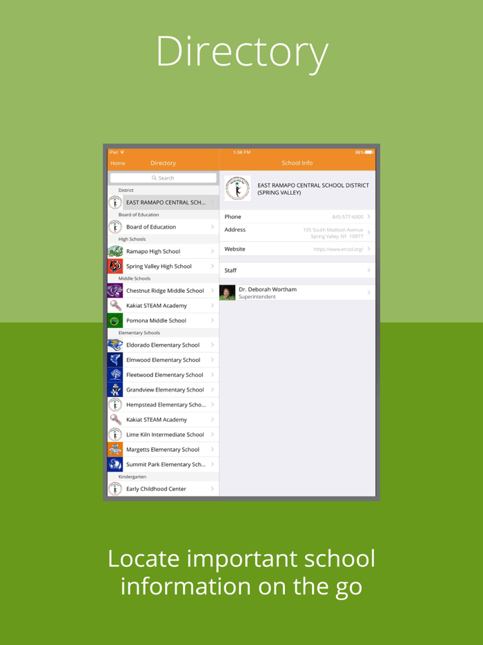Tap the Board of Education logo icon
Screen dimensions: 483x645
click(115, 227)
